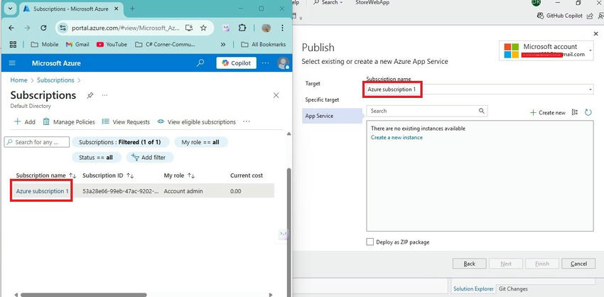Reload the Azure portal page
The width and height of the screenshot is (604, 297).
(43, 28)
